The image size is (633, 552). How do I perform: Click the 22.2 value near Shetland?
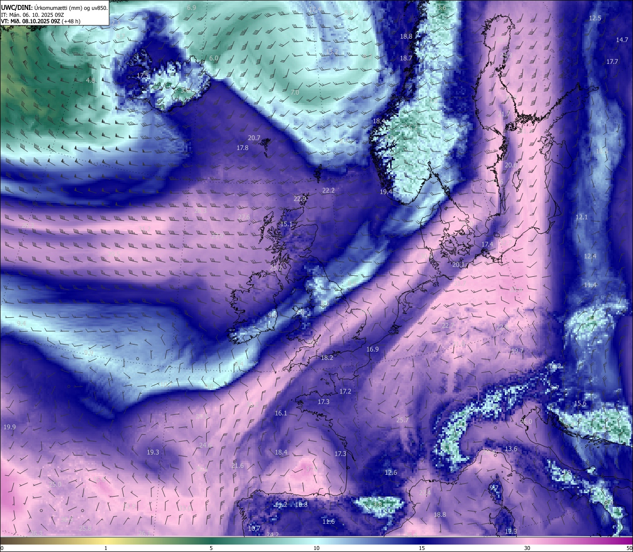(x=328, y=190)
